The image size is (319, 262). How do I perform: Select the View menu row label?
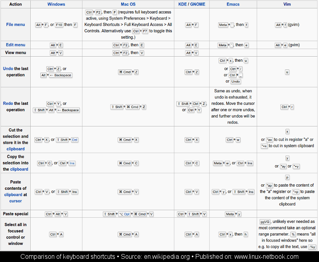point(16,53)
